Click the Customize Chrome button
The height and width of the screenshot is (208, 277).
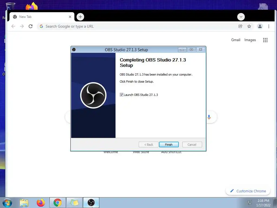click(x=248, y=191)
